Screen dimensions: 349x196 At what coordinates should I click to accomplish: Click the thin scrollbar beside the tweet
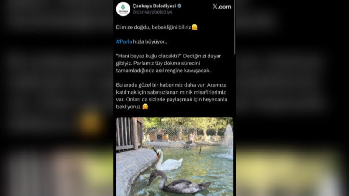(x=235, y=27)
